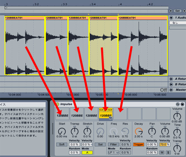Click the Pan Random 0.00 % field
The image size is (186, 157).
point(152,152)
